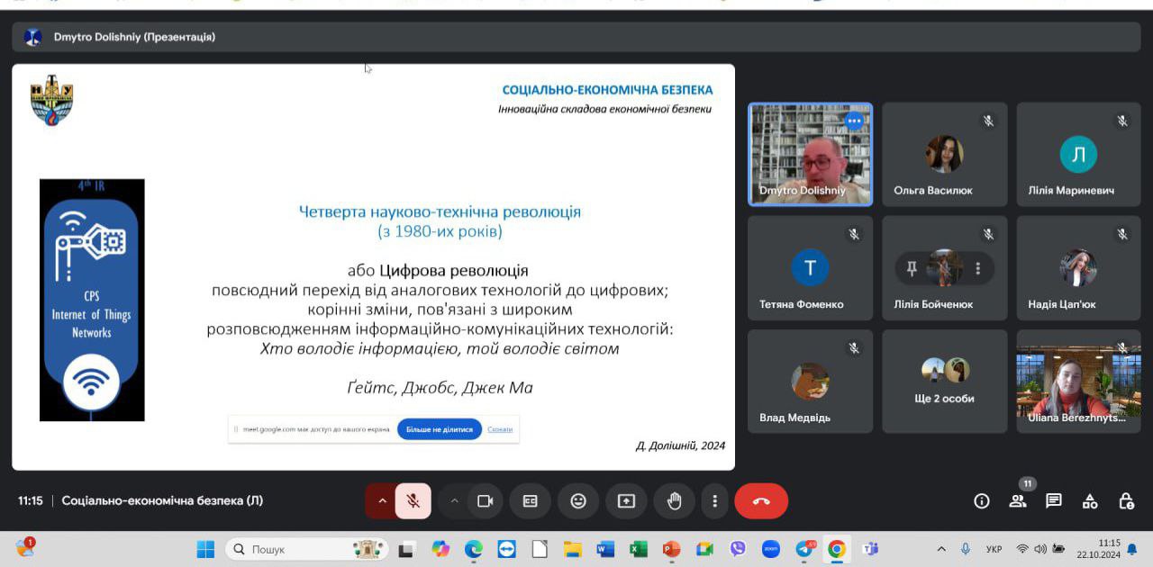Leave the call with red hangup button
The image size is (1153, 567).
tap(761, 501)
